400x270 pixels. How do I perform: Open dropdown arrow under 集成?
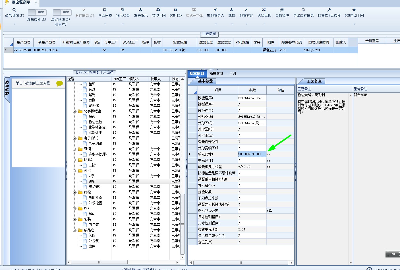232,24
